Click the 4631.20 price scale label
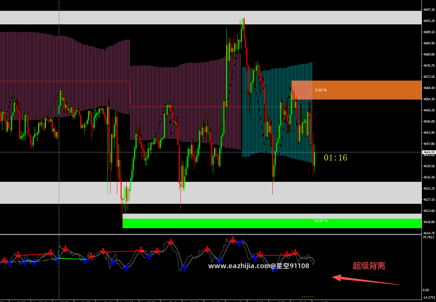This screenshot has height=302, width=436. click(429, 189)
